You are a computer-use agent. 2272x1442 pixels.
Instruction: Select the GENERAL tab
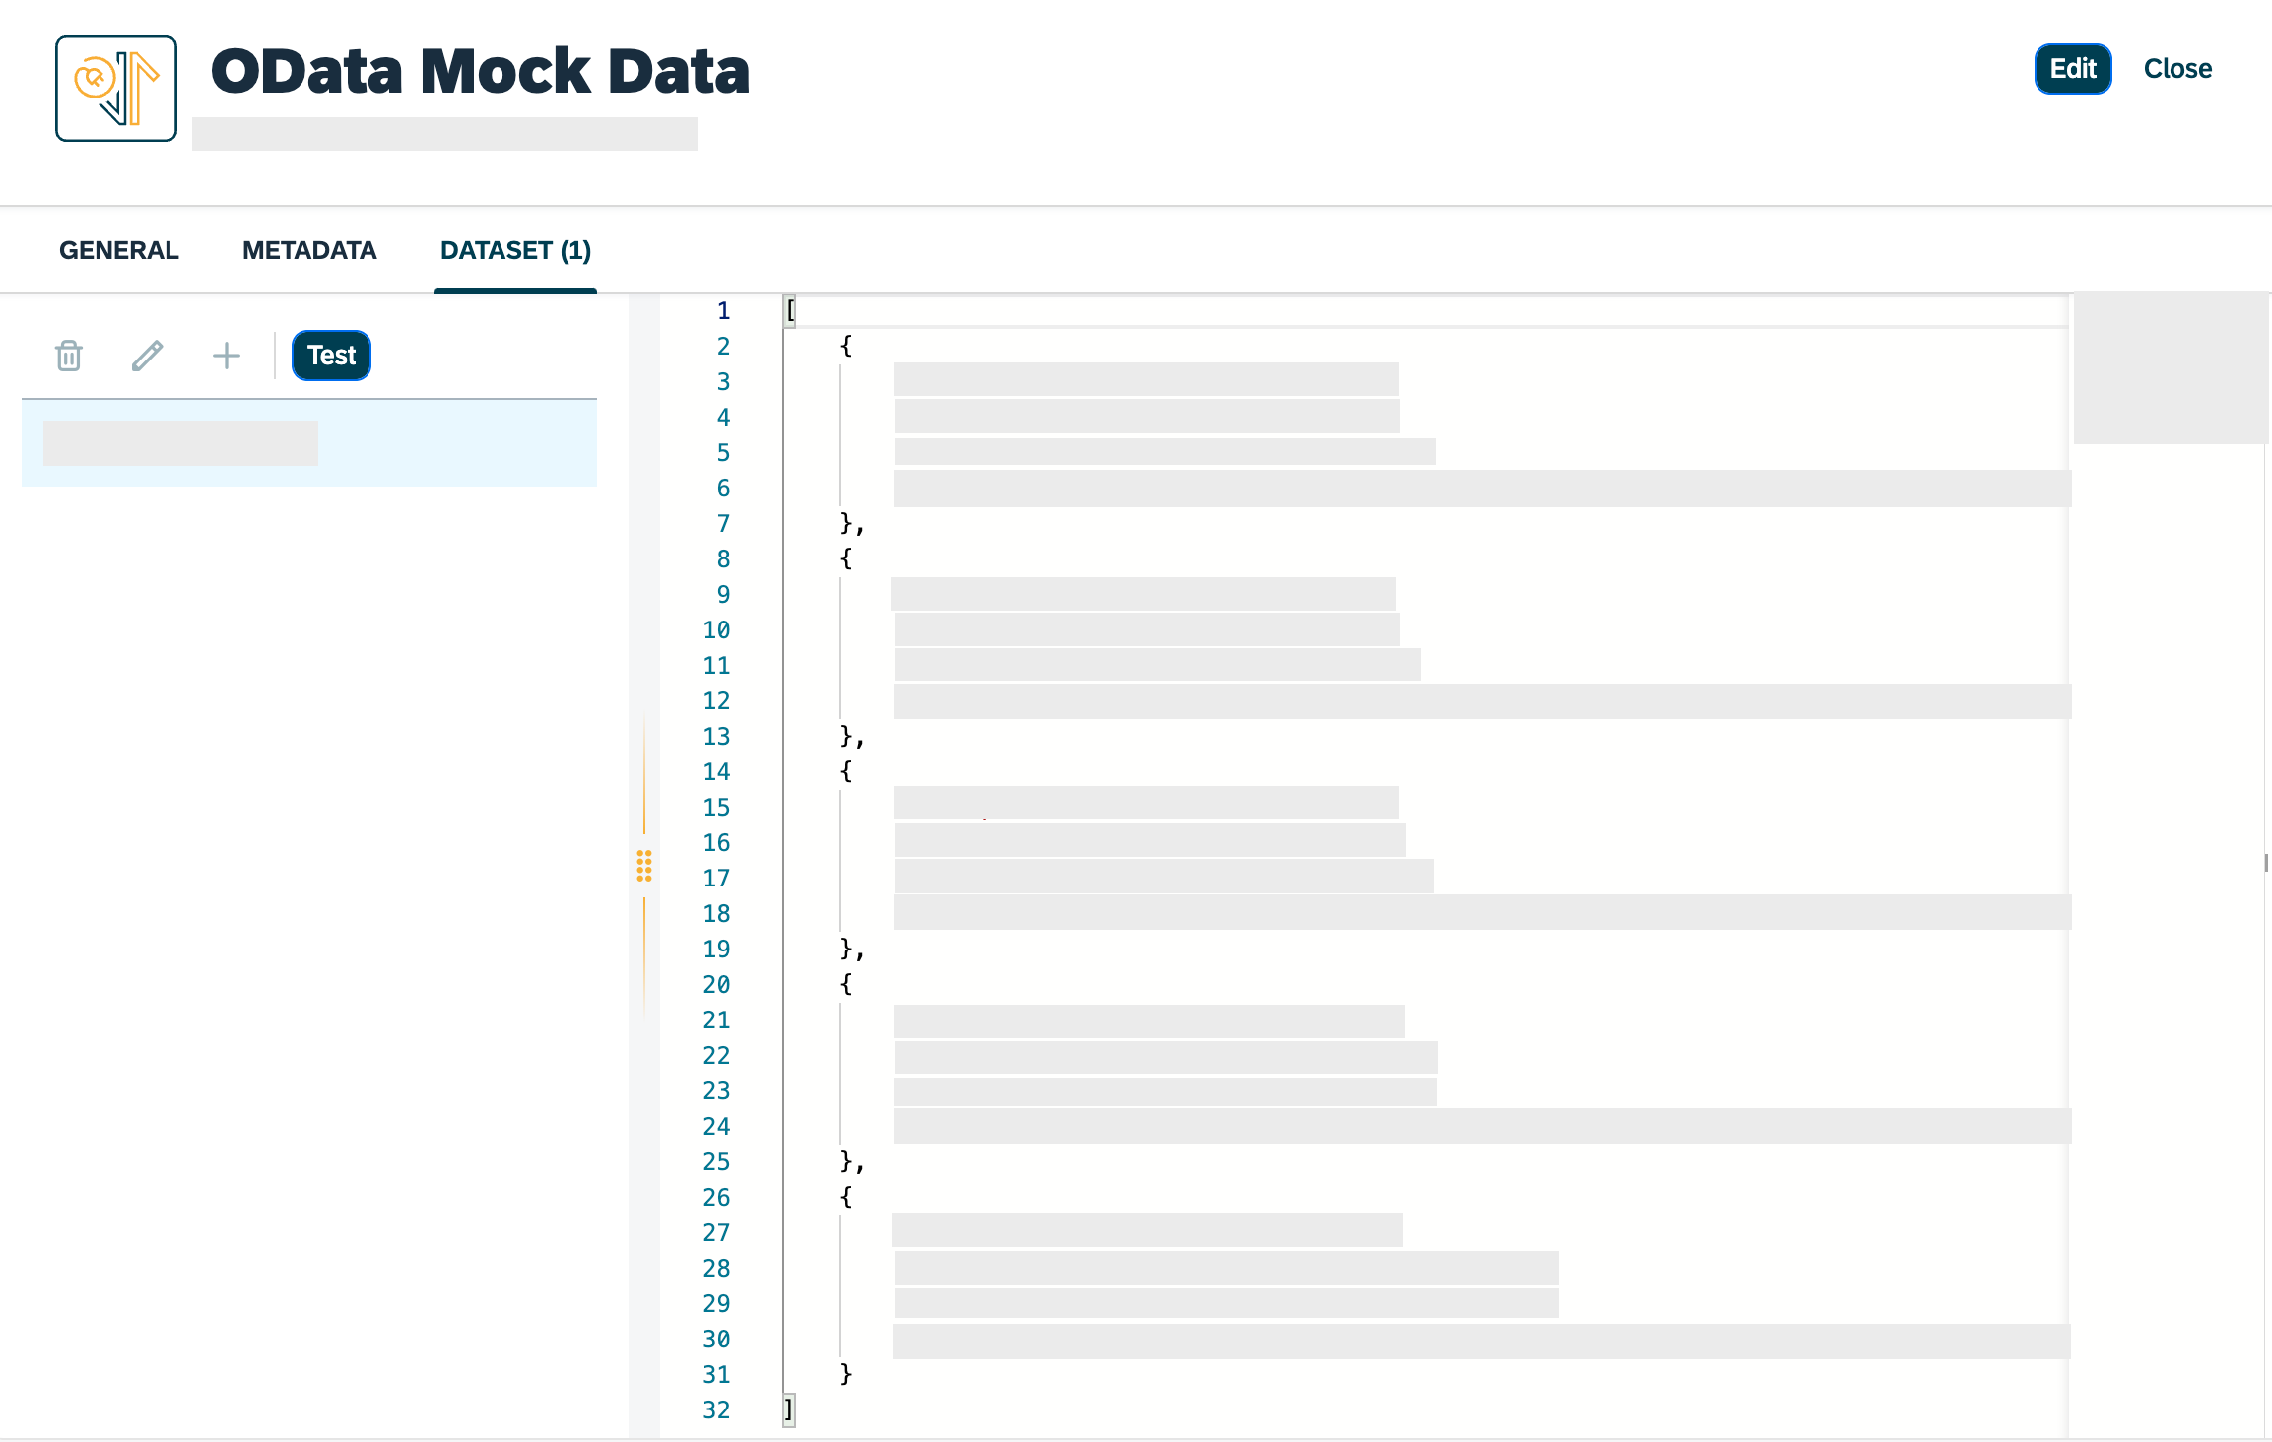point(119,250)
